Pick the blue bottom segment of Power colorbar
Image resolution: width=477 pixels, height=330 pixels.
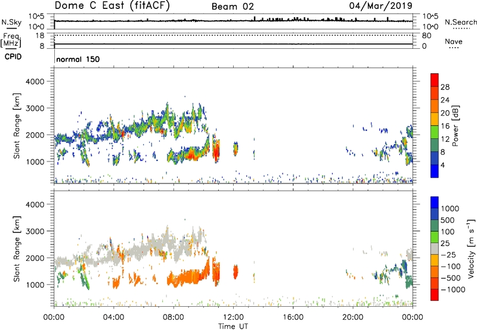(435, 171)
